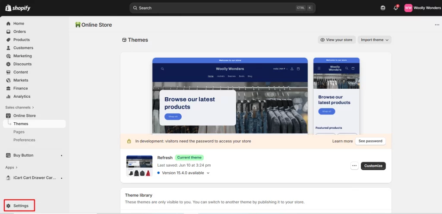Open the Woolly Wonders account menu
The width and height of the screenshot is (442, 214).
(x=422, y=8)
